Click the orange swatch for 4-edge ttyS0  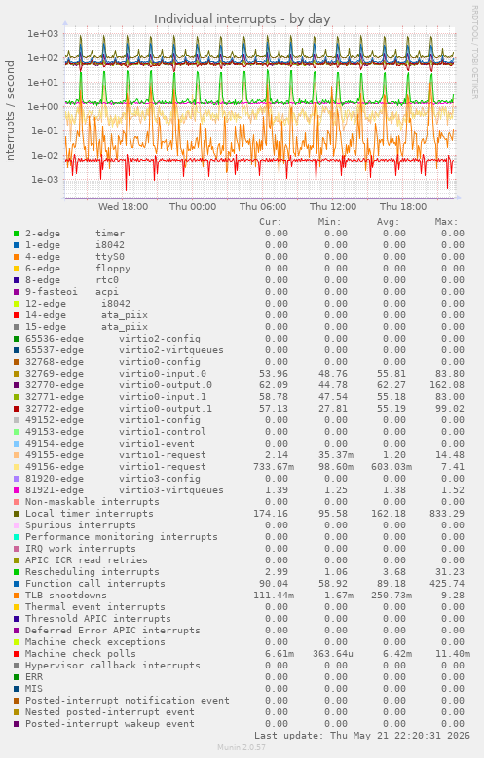[x=17, y=257]
